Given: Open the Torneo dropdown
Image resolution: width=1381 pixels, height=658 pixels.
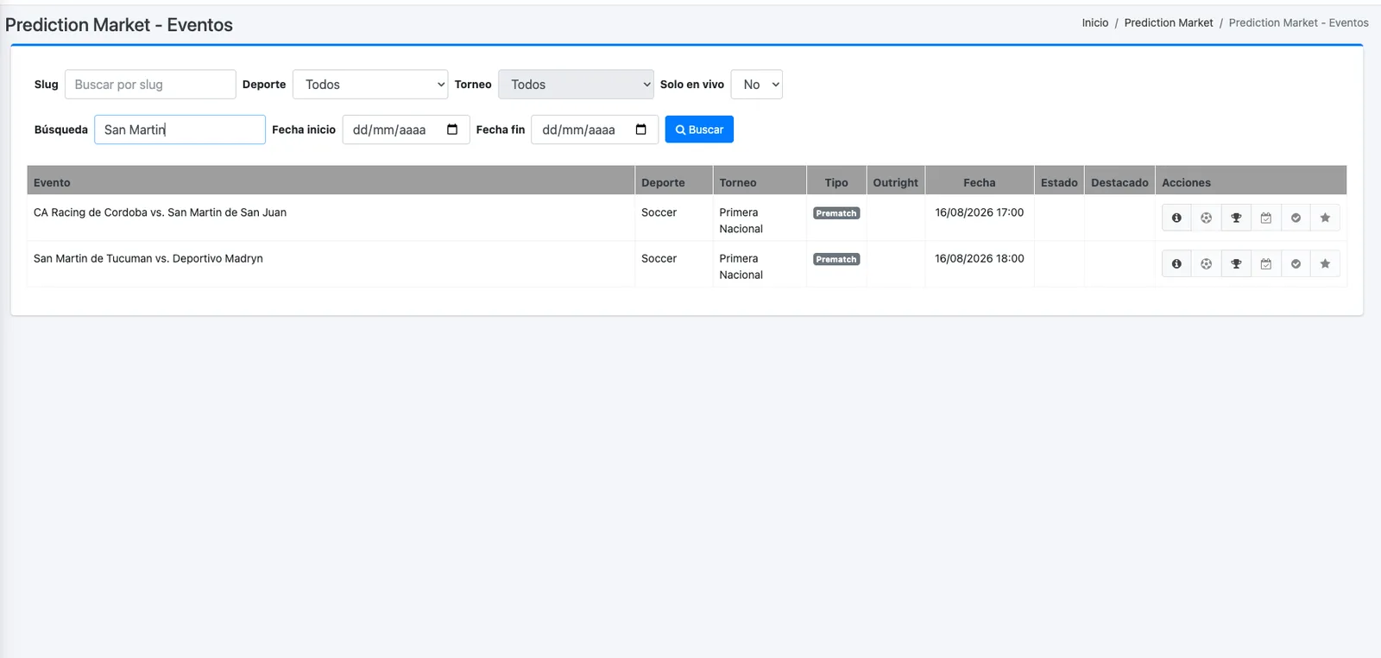Looking at the screenshot, I should [x=576, y=85].
